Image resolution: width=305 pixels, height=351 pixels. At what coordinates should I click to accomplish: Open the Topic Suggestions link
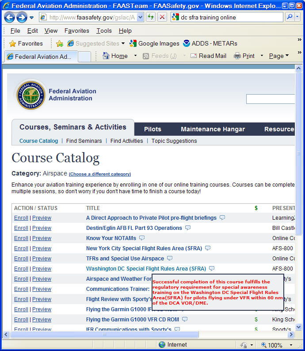pos(174,141)
